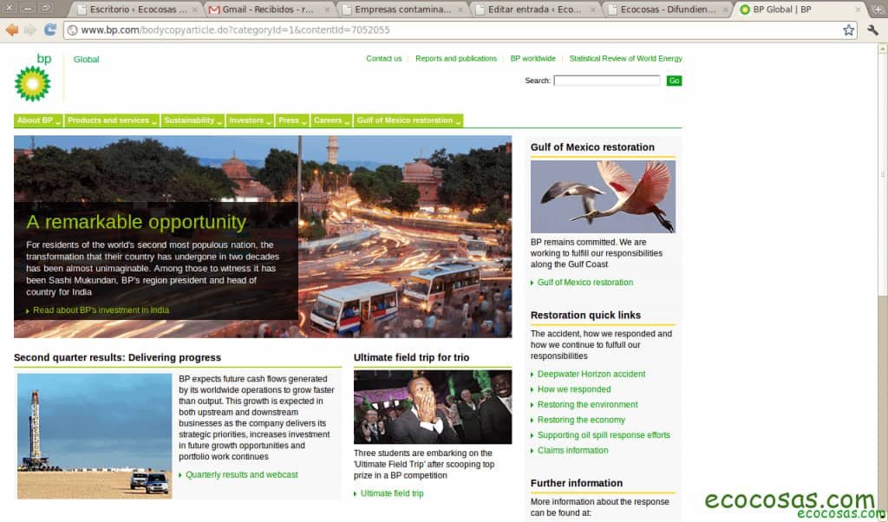The image size is (888, 522).
Task: Click the back navigation arrow
Action: (x=12, y=29)
